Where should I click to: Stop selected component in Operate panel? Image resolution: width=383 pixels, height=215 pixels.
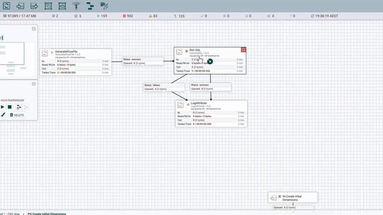coord(10,107)
